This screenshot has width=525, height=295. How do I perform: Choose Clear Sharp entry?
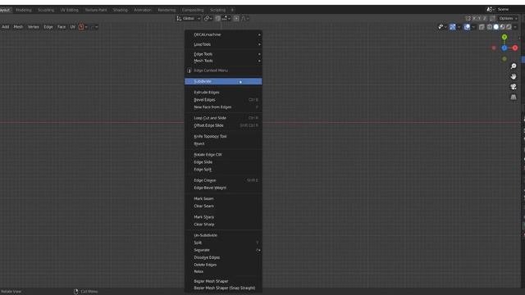pyautogui.click(x=223, y=225)
